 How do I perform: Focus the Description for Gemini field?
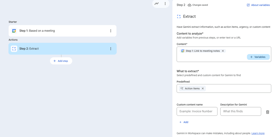[x=241, y=112]
